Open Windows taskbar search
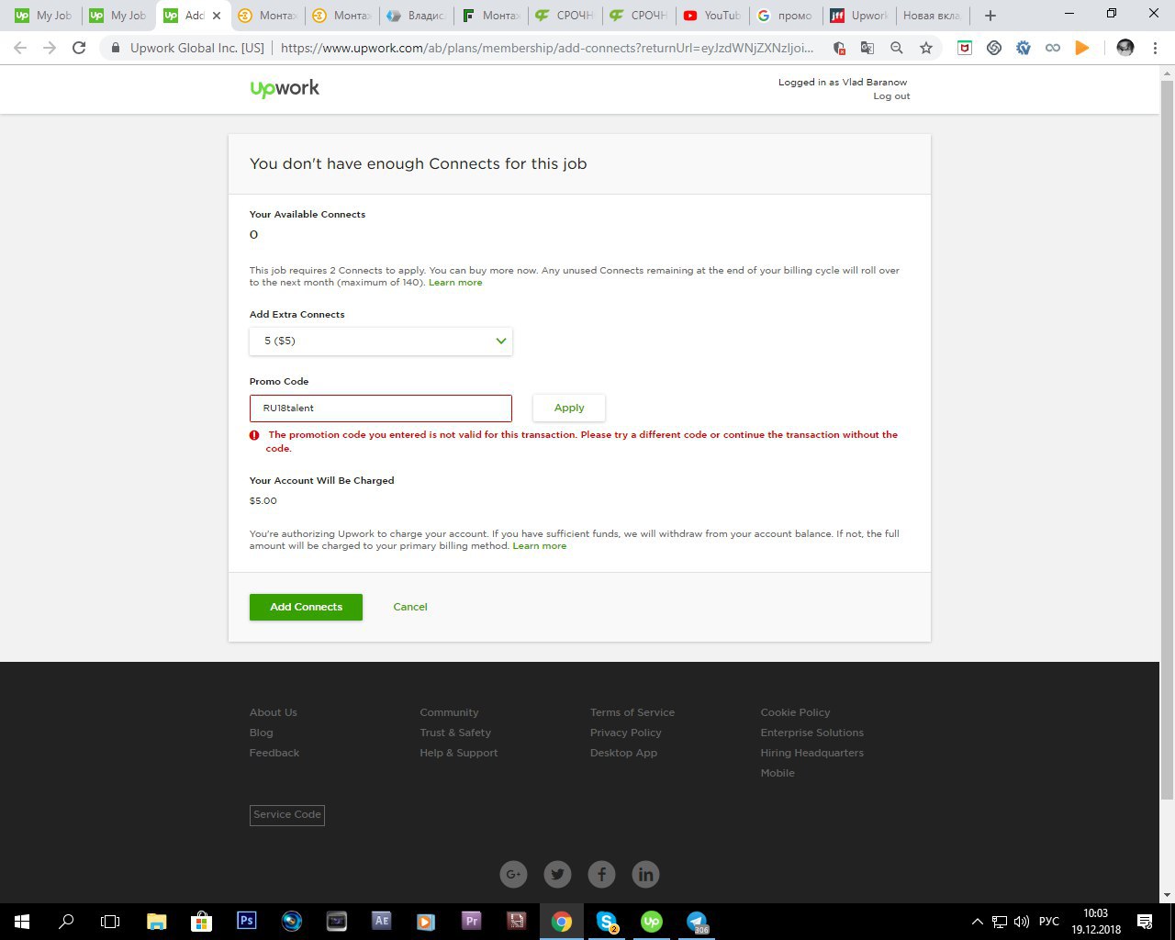This screenshot has width=1175, height=940. click(66, 922)
